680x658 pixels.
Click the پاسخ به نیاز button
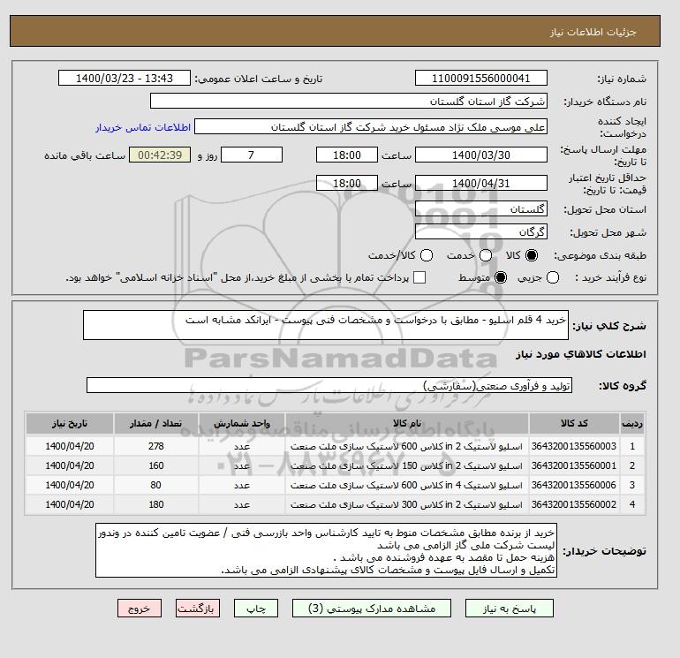tap(510, 609)
